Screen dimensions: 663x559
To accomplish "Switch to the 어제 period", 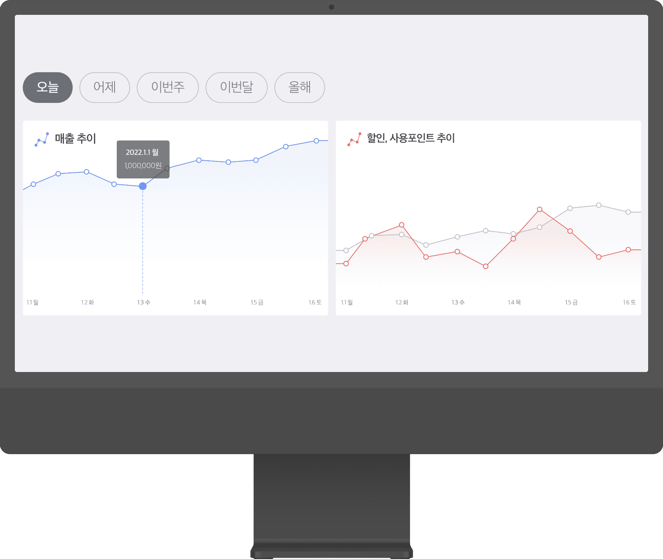I will (105, 87).
